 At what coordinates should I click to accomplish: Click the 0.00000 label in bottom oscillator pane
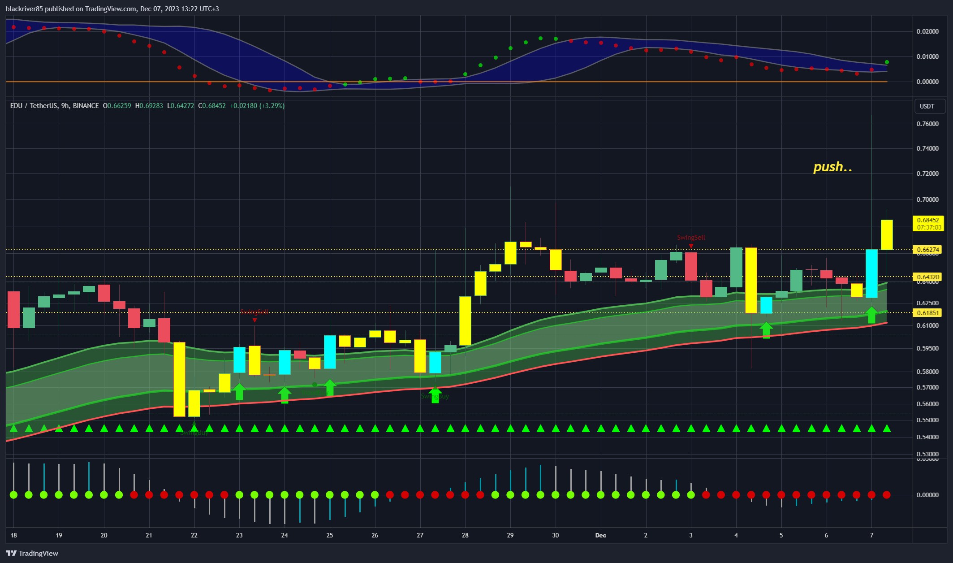(927, 495)
